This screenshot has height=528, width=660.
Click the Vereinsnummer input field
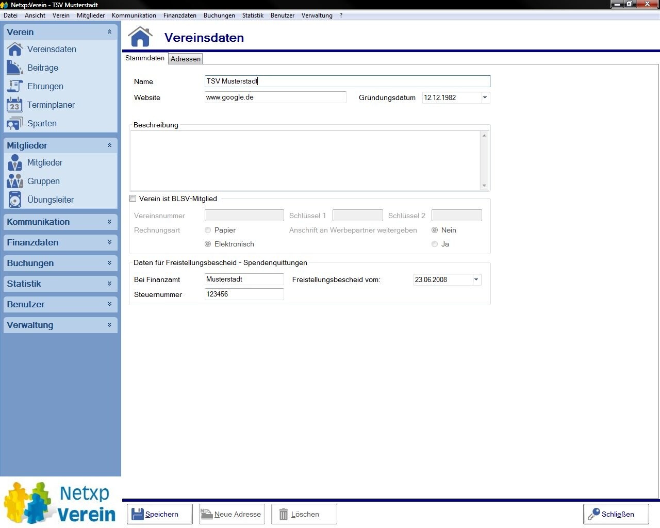point(244,215)
